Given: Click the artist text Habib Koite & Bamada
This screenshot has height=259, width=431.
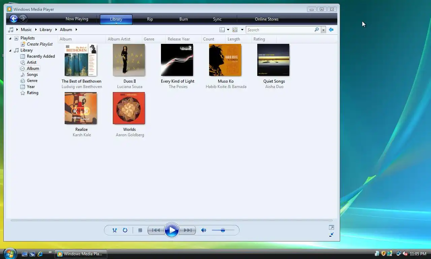Looking at the screenshot, I should point(226,87).
